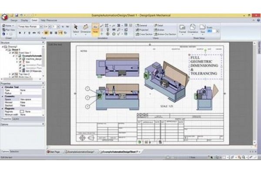
Task: Open the font name dropdown
Action: click(x=41, y=27)
